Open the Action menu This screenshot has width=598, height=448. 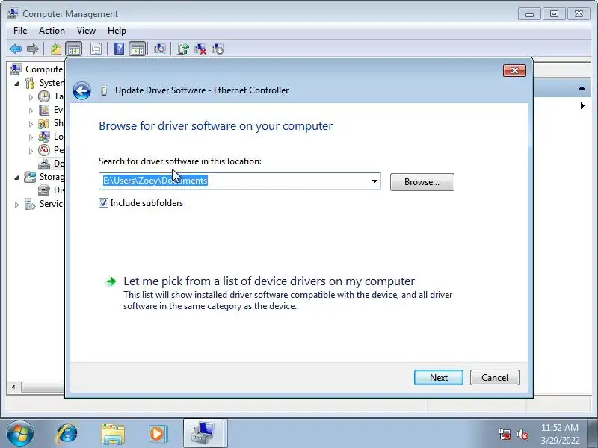[52, 31]
